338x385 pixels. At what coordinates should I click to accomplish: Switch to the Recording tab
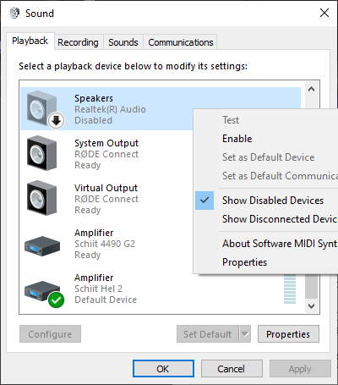(x=78, y=42)
